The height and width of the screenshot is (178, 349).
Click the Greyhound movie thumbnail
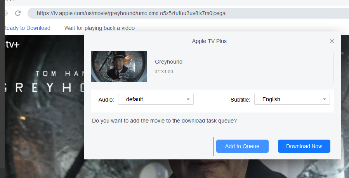119,66
